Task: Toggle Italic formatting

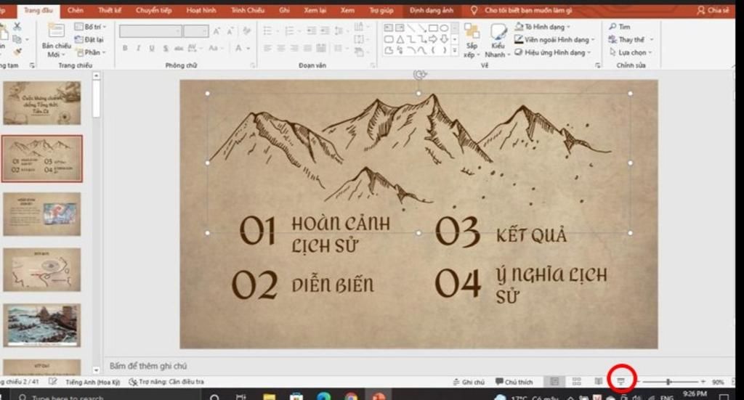Action: coord(138,48)
